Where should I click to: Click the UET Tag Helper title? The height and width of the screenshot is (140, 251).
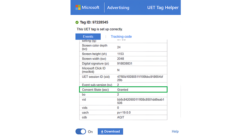click(163, 8)
